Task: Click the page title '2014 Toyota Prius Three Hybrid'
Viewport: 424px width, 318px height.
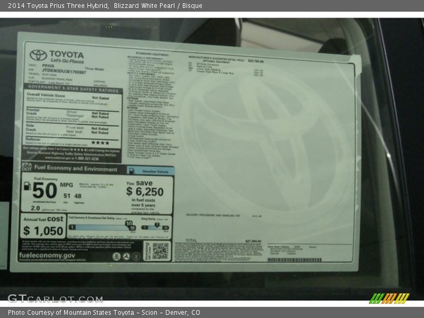Action: coord(58,6)
